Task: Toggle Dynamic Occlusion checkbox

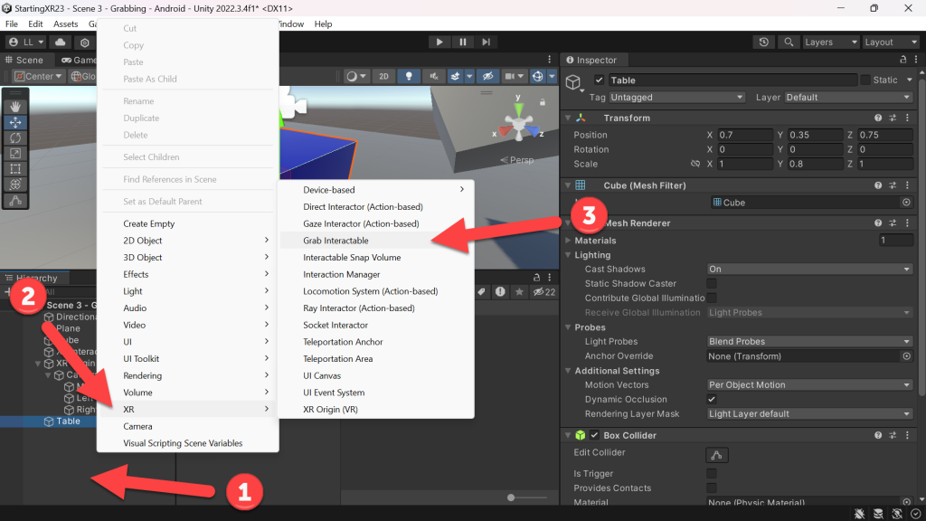Action: tap(712, 399)
